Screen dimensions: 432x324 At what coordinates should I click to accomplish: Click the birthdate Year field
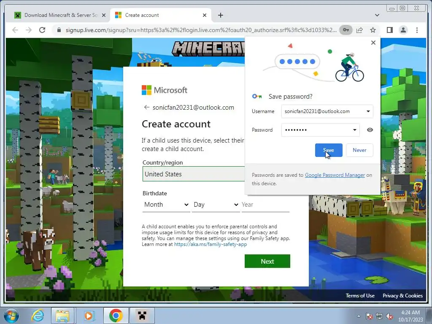pyautogui.click(x=265, y=205)
